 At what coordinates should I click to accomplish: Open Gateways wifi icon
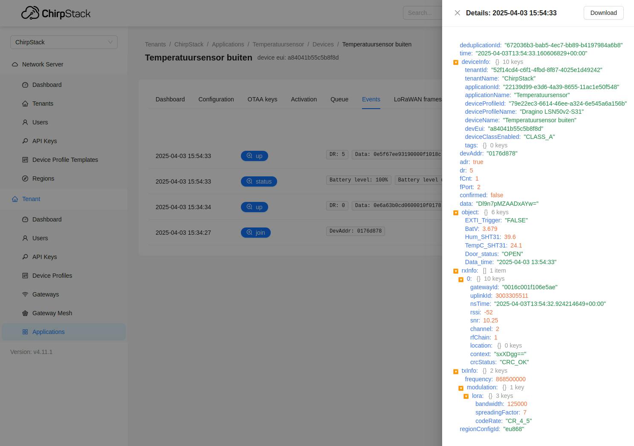(25, 294)
